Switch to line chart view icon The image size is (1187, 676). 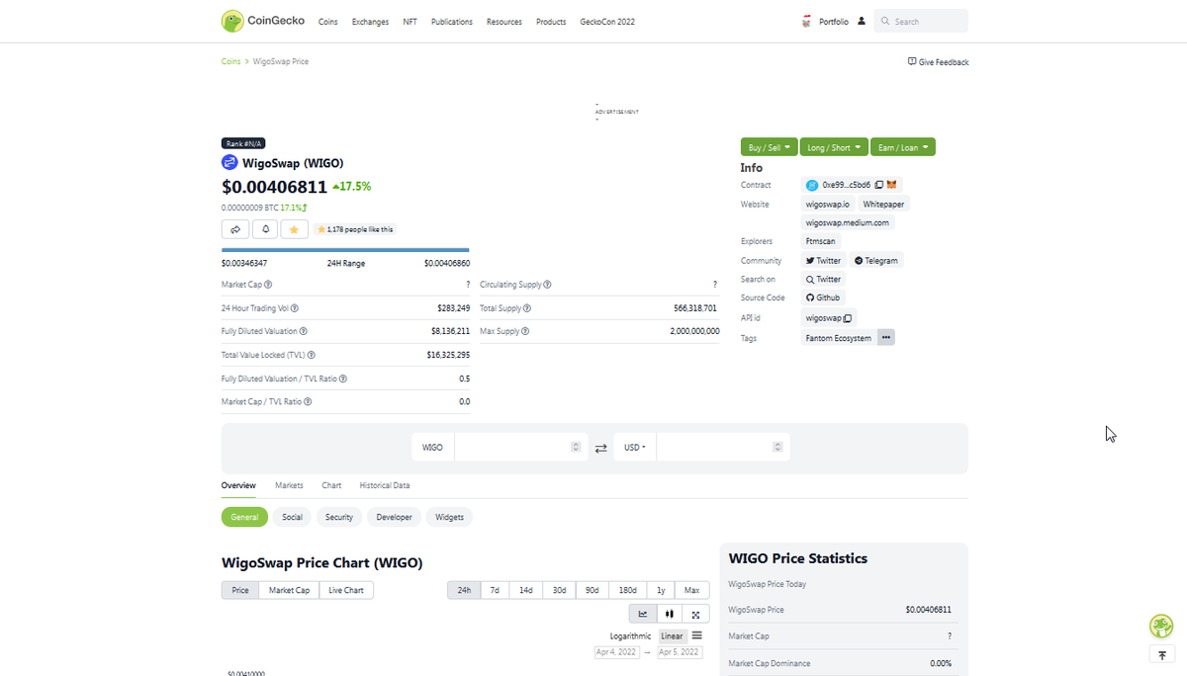point(642,614)
